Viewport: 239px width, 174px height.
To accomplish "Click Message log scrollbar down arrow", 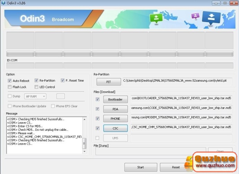I will point(85,152).
